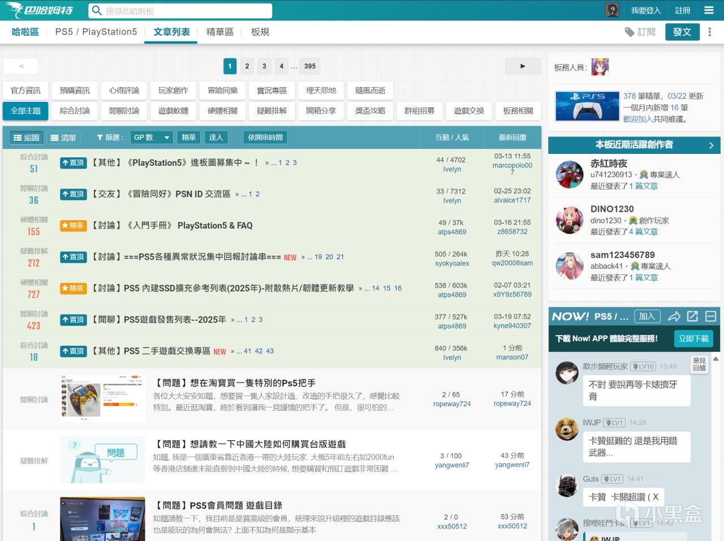Open the 意見回饋 feedback button in chat

tap(700, 364)
